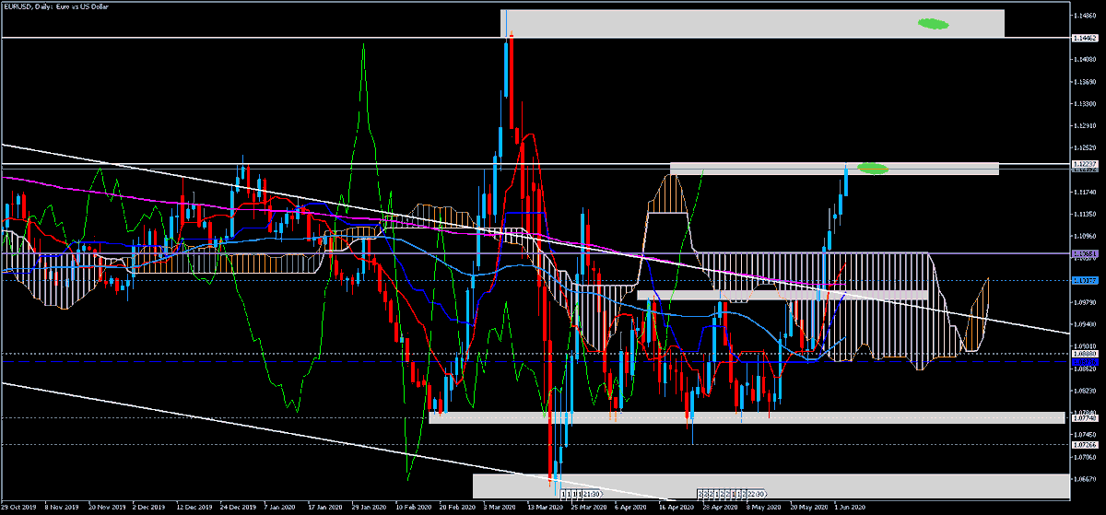Click the 10 Feb 2020 date label
The height and width of the screenshot is (515, 1106).
click(x=412, y=507)
